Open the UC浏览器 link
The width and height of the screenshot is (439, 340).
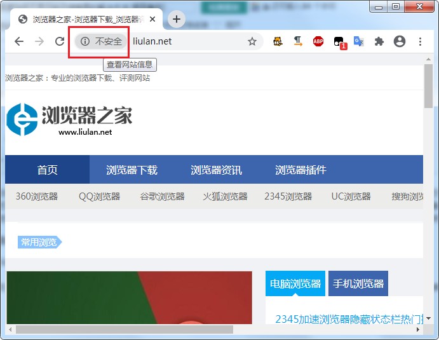click(x=351, y=196)
